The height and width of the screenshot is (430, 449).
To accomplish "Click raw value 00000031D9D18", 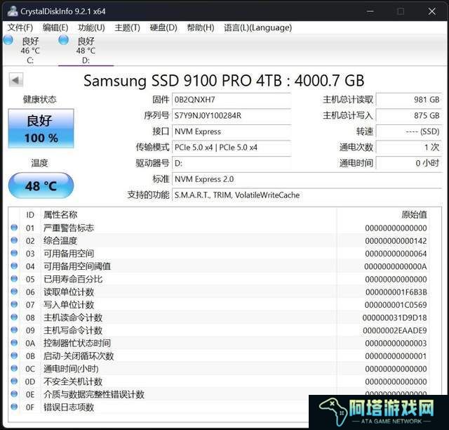I will point(395,318).
